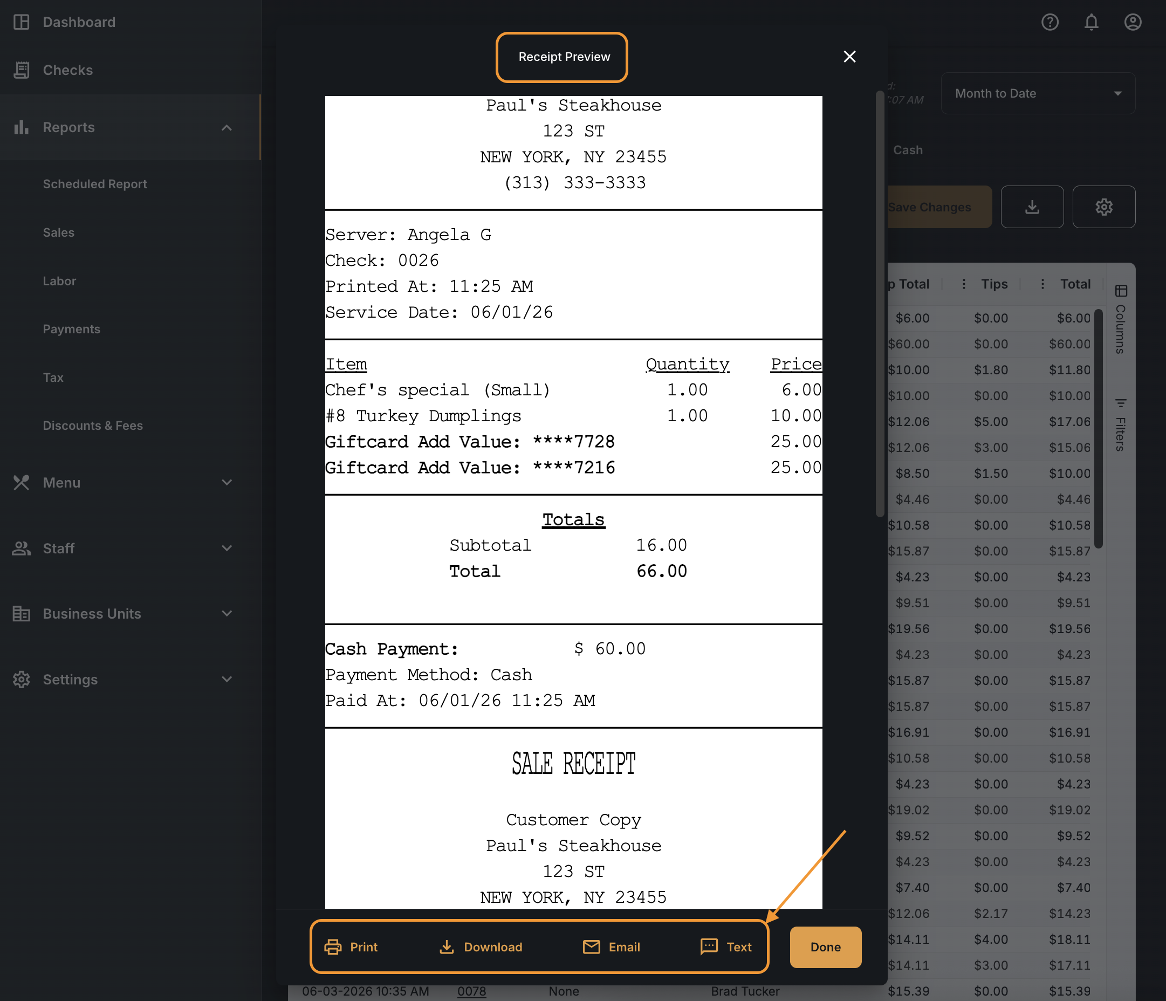Click the Tips column header
1166x1001 pixels.
[x=994, y=284]
